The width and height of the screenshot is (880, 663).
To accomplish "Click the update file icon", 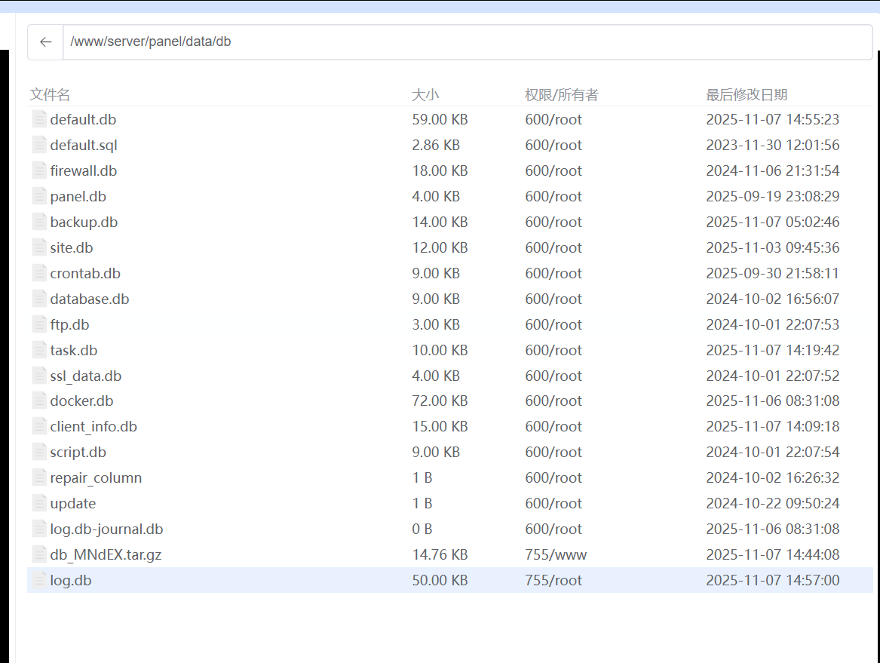I will point(39,503).
